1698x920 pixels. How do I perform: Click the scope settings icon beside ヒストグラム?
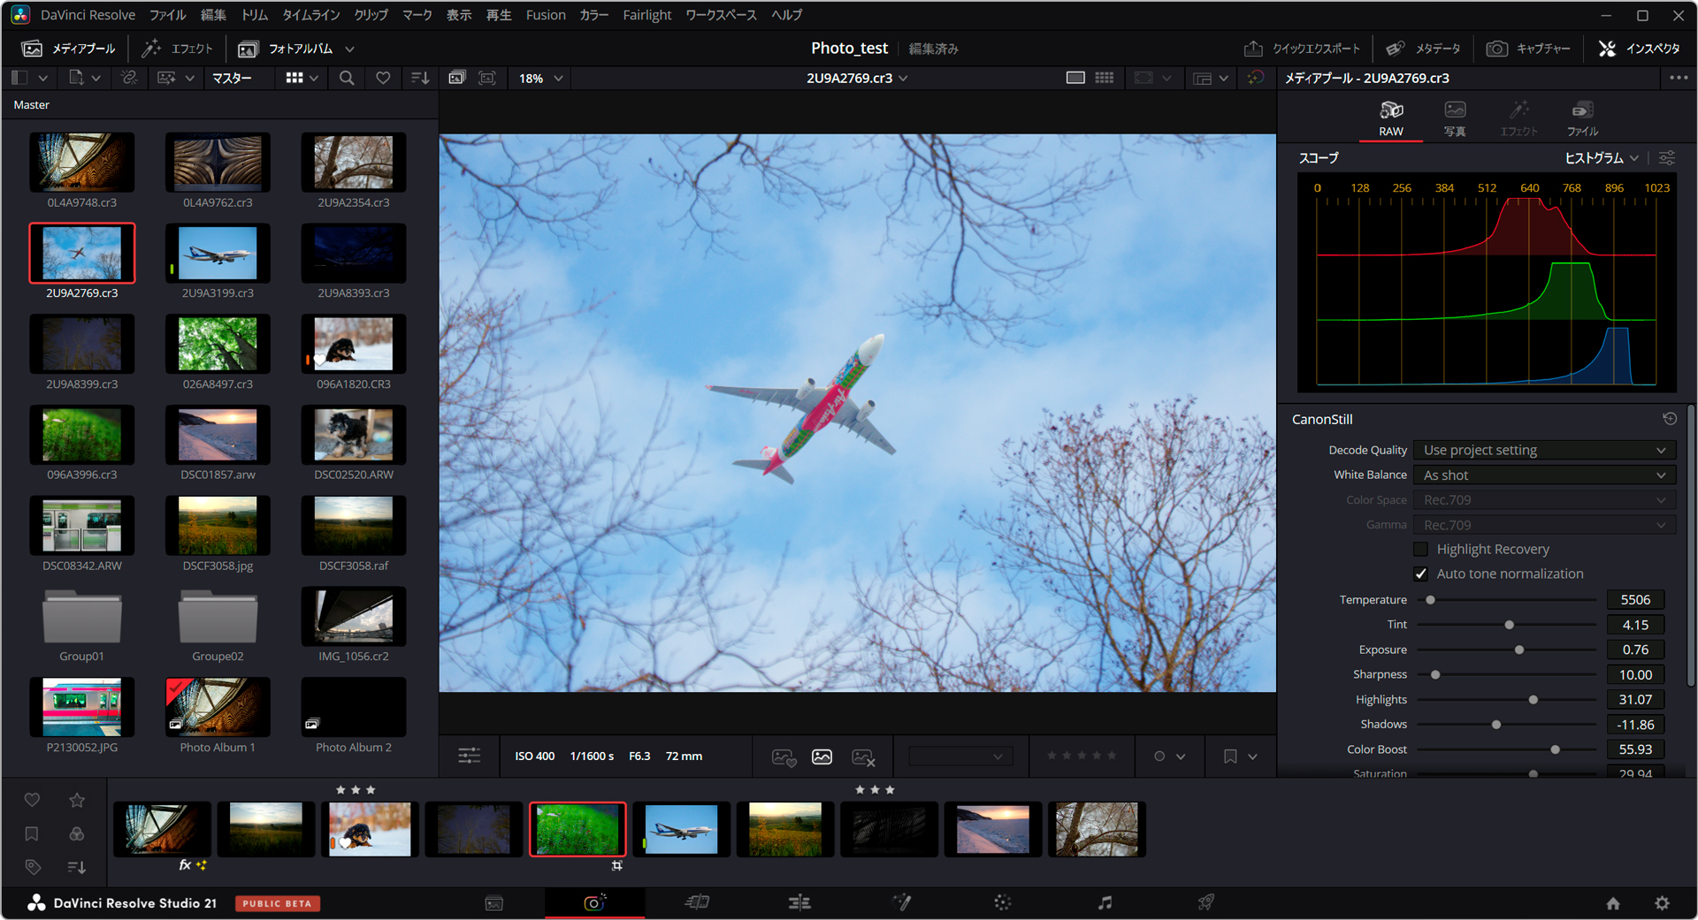1667,158
